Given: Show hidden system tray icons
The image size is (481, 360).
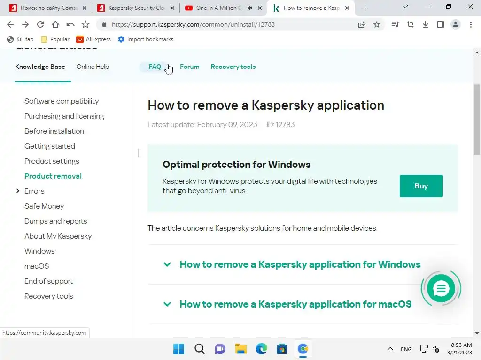Looking at the screenshot, I should (x=390, y=349).
